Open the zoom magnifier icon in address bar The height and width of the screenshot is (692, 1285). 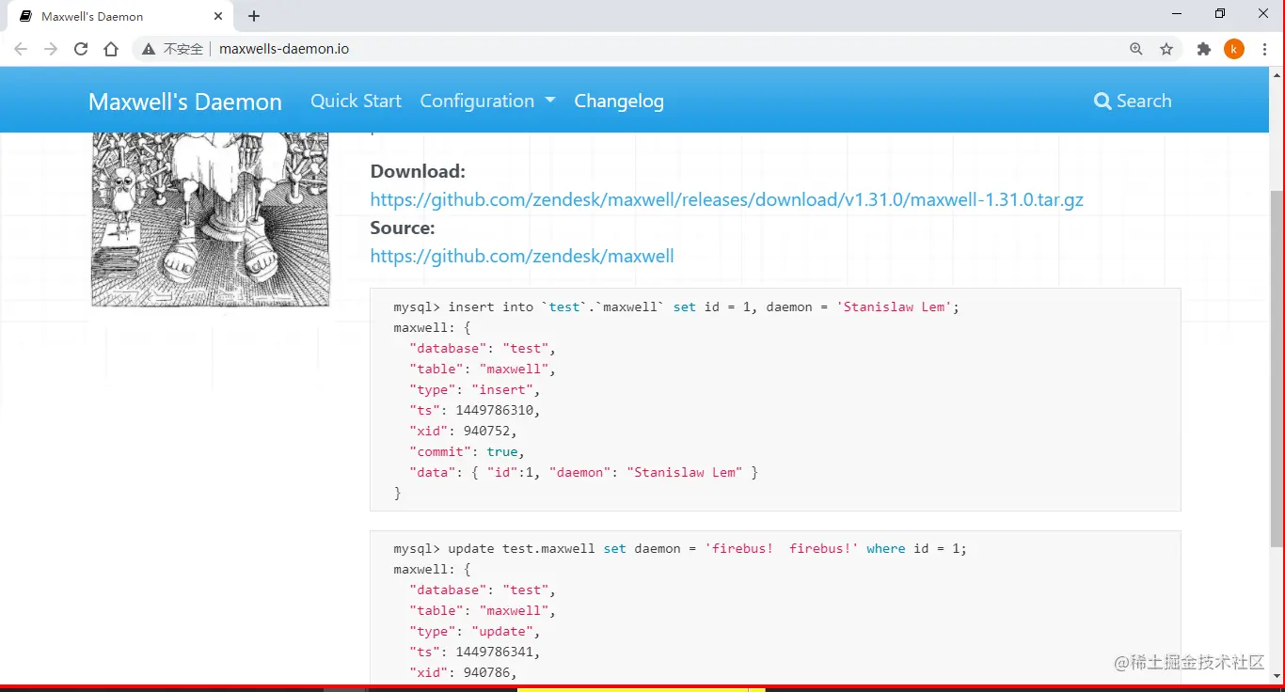[1136, 49]
